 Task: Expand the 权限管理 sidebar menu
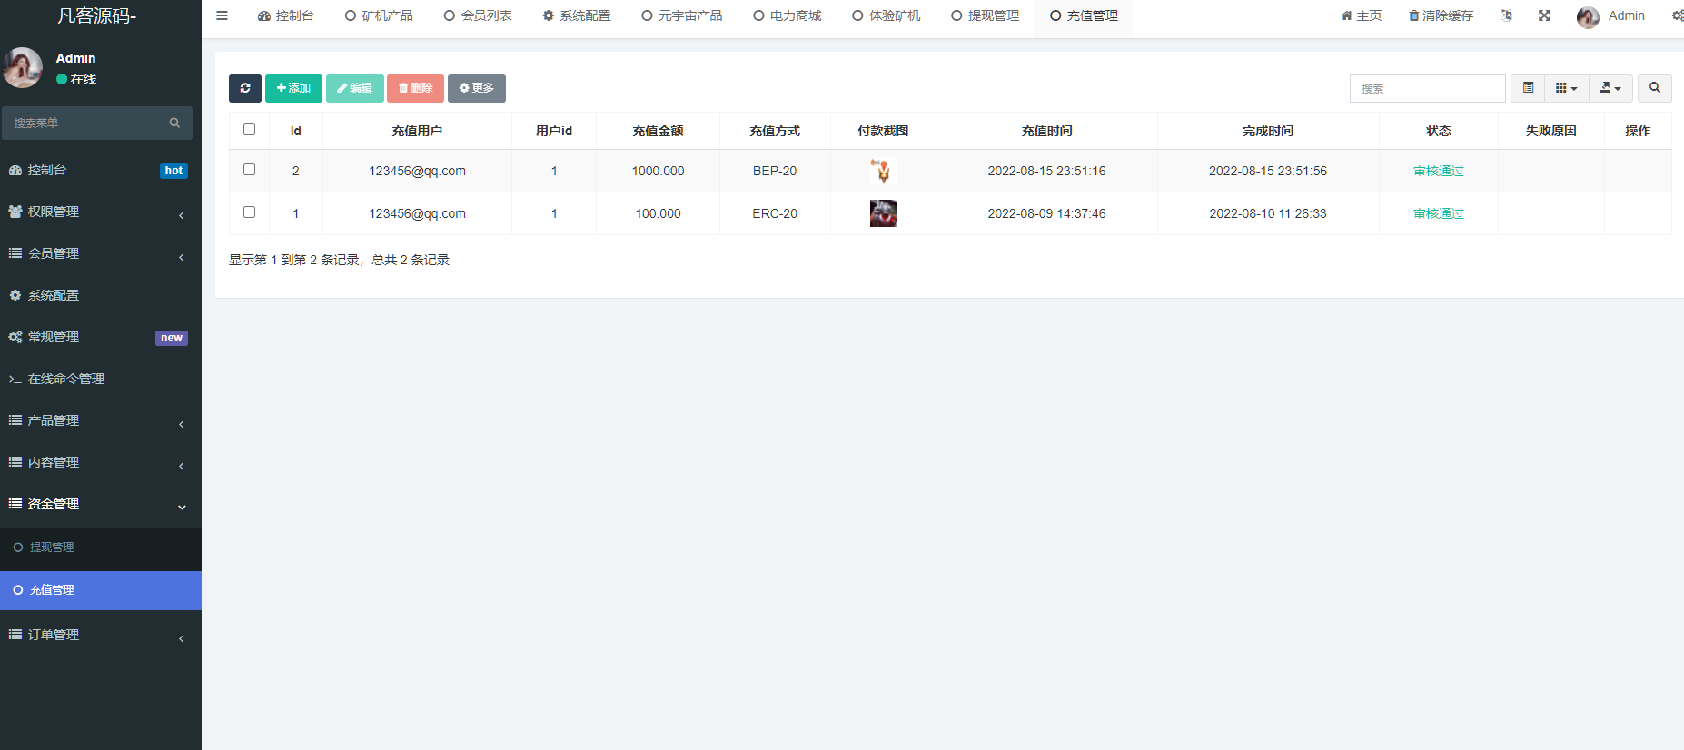100,212
